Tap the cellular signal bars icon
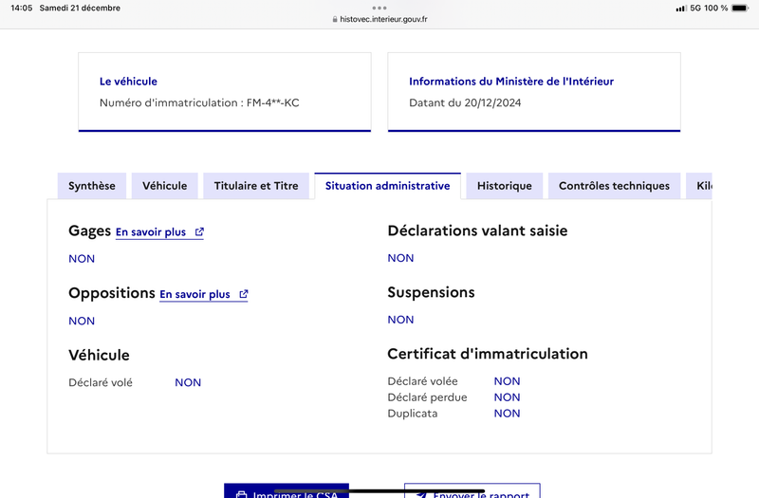The width and height of the screenshot is (759, 498). click(x=681, y=9)
